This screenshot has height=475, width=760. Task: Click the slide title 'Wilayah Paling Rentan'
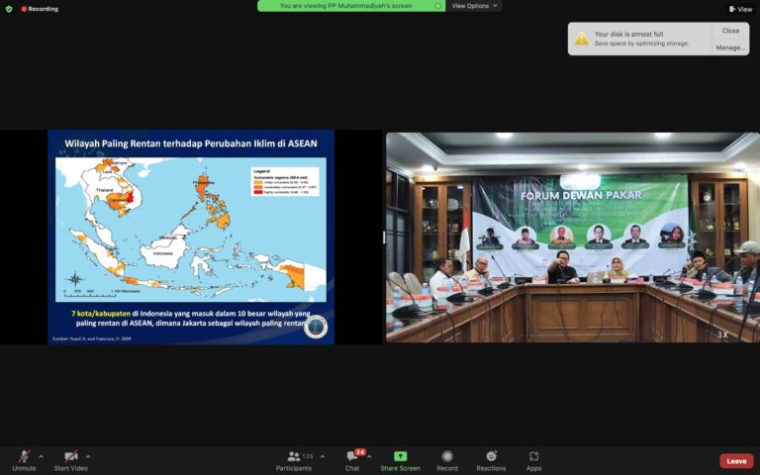pyautogui.click(x=191, y=143)
